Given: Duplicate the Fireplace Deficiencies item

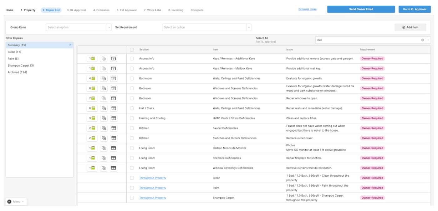Looking at the screenshot, I should click(104, 158).
